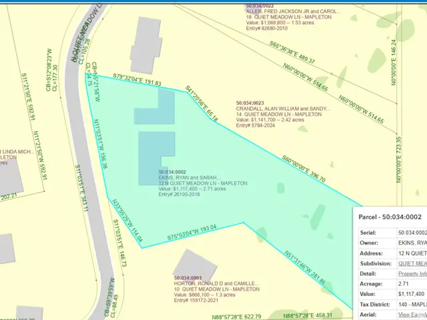Click parcel label '50:034:0023' on the map
Viewport: 427px width, 320px height.
click(x=250, y=103)
